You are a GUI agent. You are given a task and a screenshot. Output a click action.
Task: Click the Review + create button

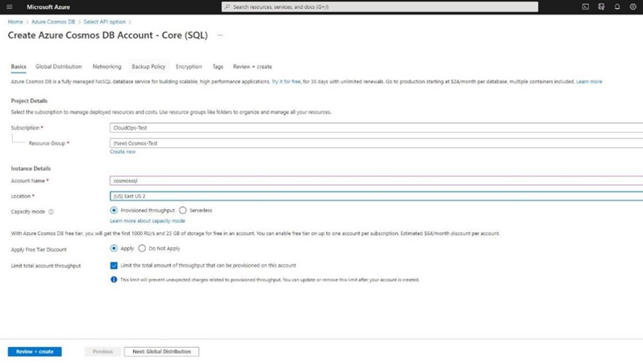point(35,351)
